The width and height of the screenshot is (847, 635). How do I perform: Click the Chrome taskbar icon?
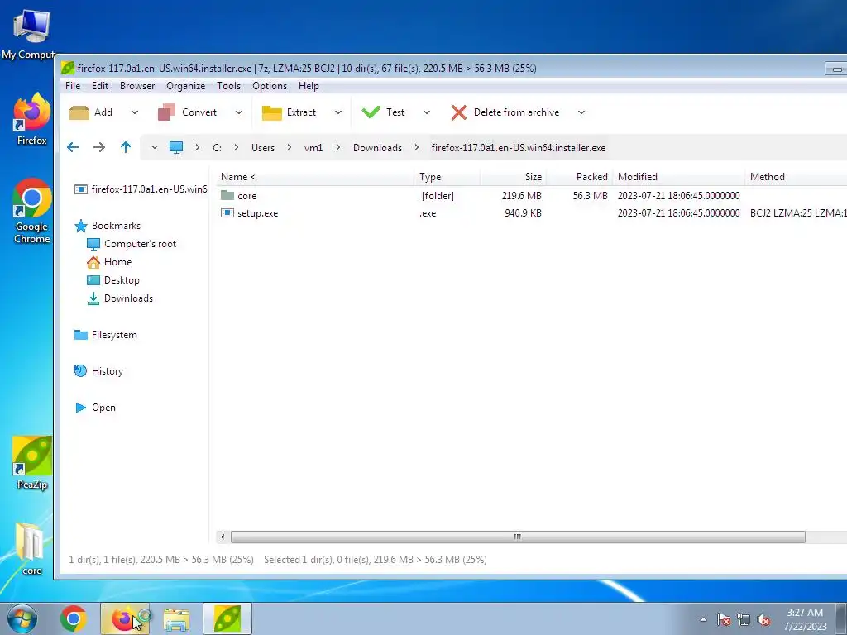[74, 618]
